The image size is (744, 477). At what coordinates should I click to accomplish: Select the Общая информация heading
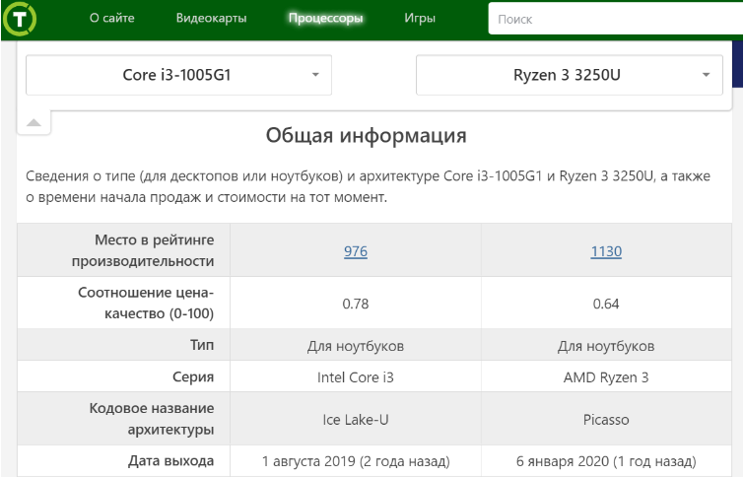[366, 135]
